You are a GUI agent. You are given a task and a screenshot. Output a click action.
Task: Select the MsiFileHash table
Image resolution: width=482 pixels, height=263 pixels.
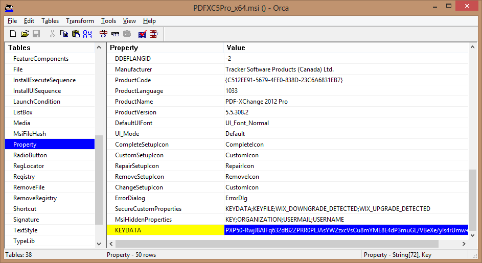(50, 134)
